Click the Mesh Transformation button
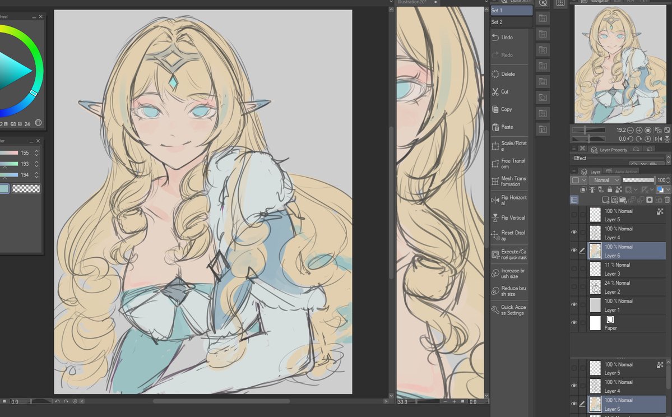Image resolution: width=672 pixels, height=417 pixels. point(509,181)
